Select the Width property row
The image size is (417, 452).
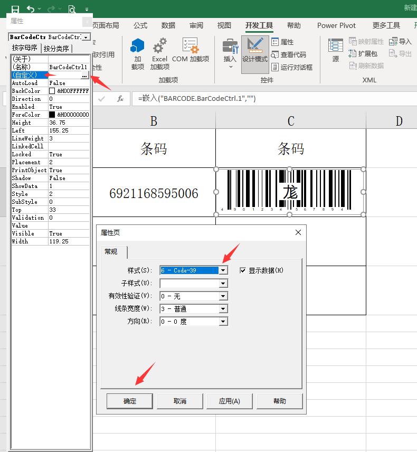click(x=50, y=241)
